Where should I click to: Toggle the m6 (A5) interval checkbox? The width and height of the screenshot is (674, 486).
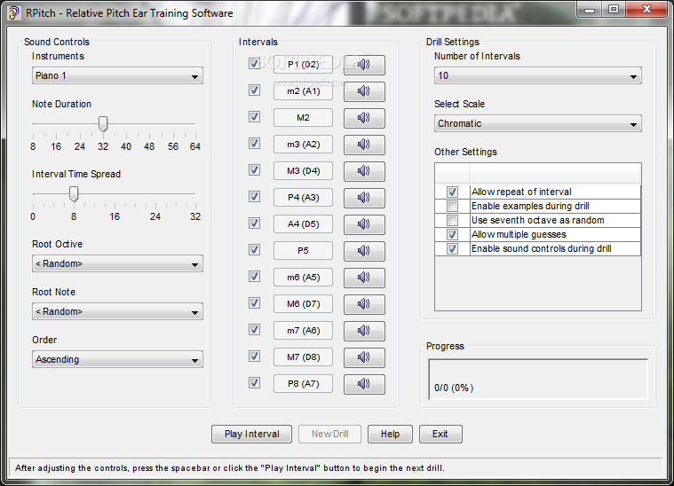[x=255, y=277]
